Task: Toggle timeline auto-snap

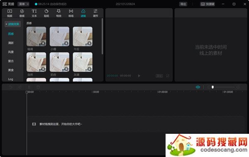Action: (198, 87)
